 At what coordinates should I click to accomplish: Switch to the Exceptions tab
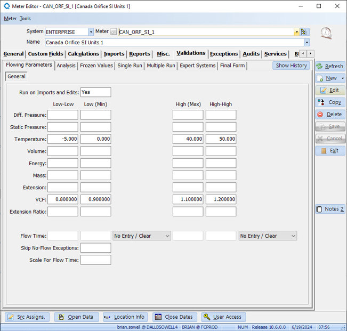tap(224, 54)
